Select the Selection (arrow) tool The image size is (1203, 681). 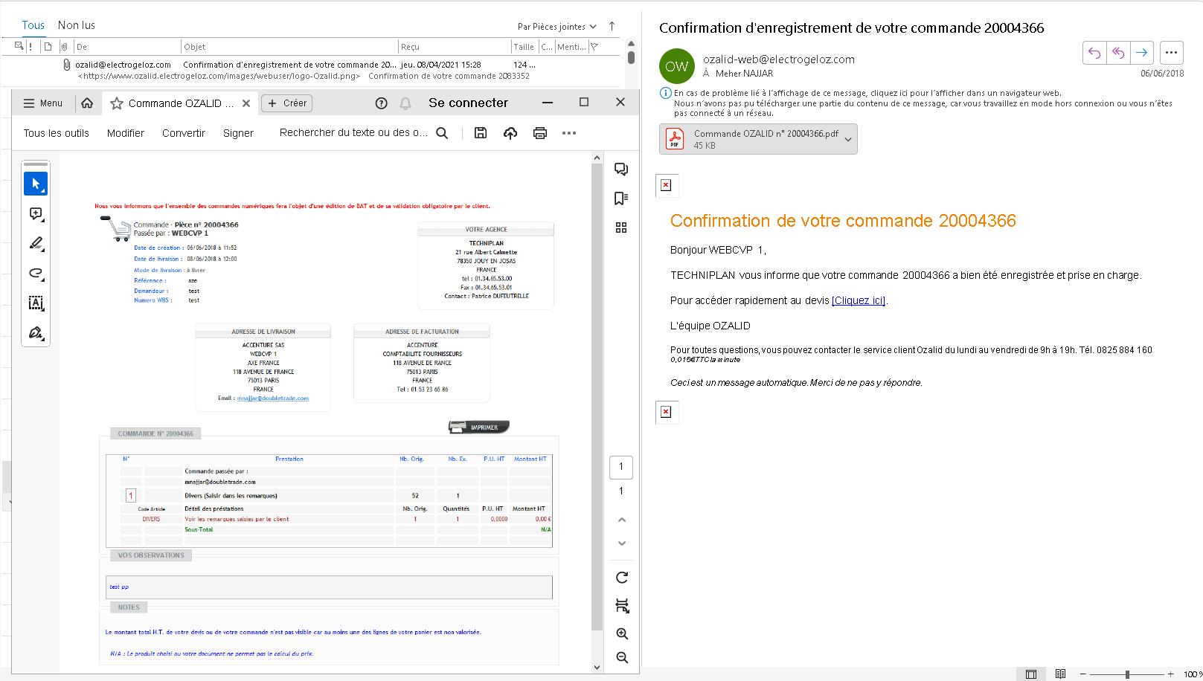point(35,183)
